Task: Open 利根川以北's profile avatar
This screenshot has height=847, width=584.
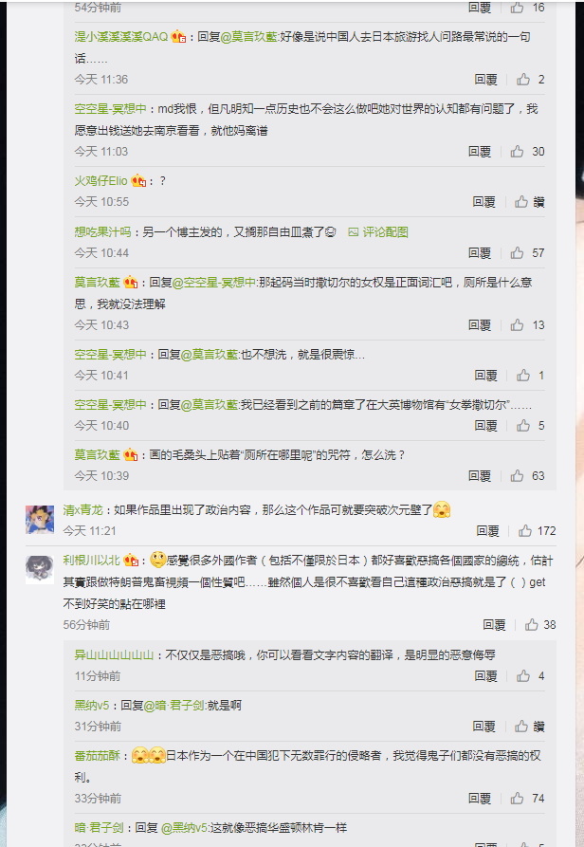Action: click(40, 569)
